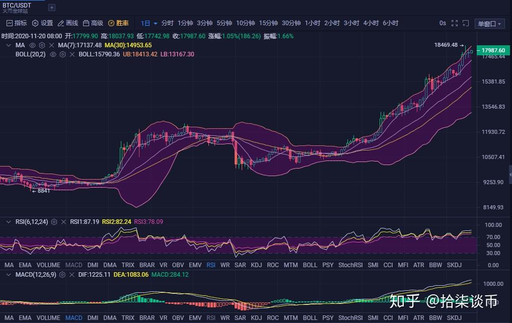The height and width of the screenshot is (323, 512).
Task: Choose TRIX in the RSI panel's indicator row
Action: tap(128, 265)
